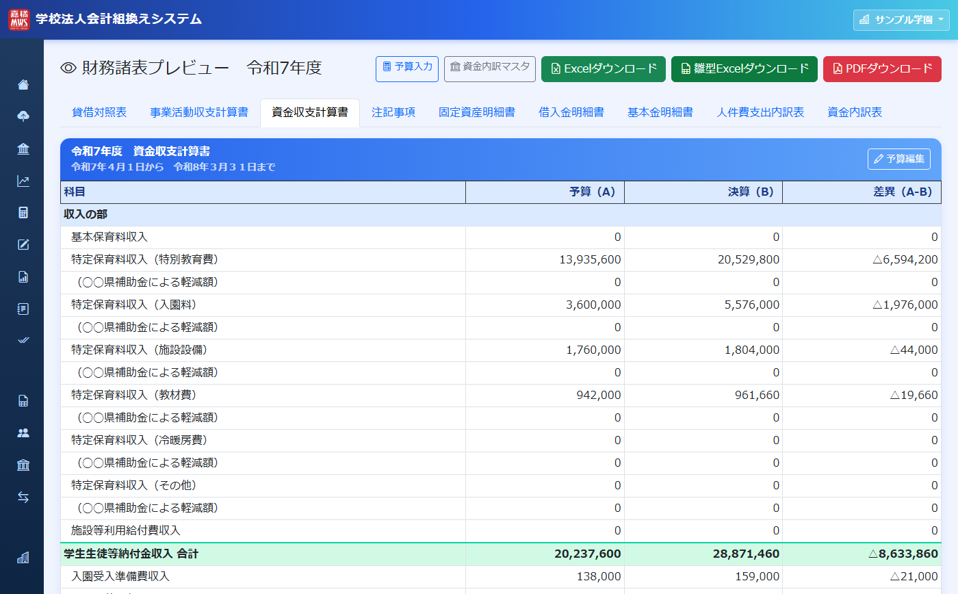Image resolution: width=958 pixels, height=594 pixels.
Task: Switch to the 借入金明細書 tab
Action: click(x=571, y=113)
